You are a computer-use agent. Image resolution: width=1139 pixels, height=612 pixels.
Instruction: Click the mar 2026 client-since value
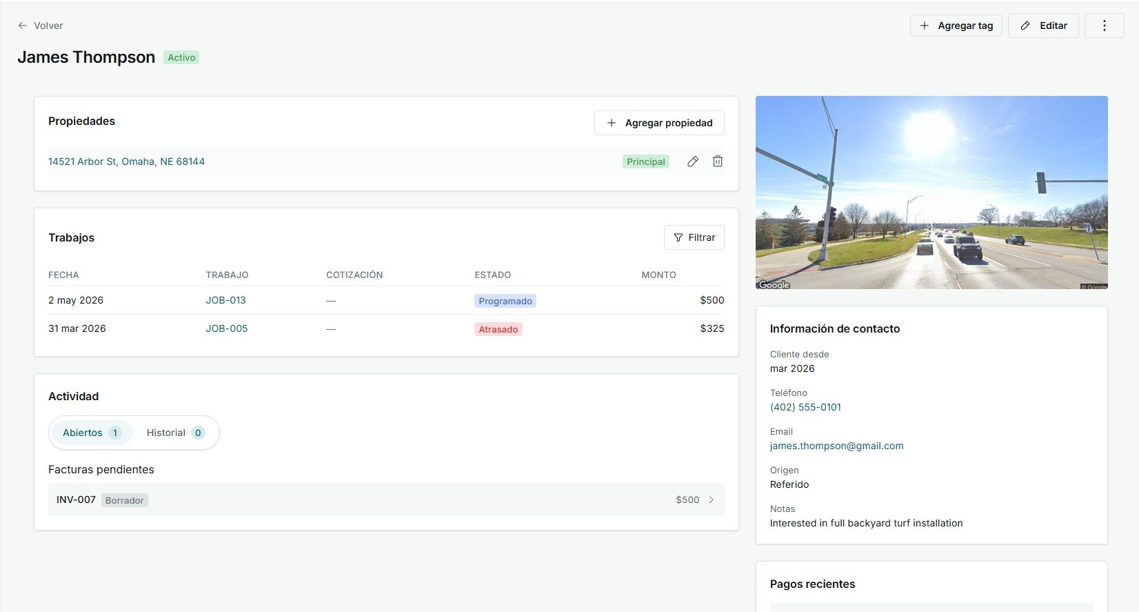coord(792,368)
